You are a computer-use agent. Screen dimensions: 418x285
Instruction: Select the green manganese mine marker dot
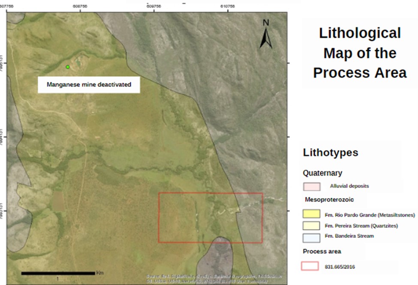(67, 67)
